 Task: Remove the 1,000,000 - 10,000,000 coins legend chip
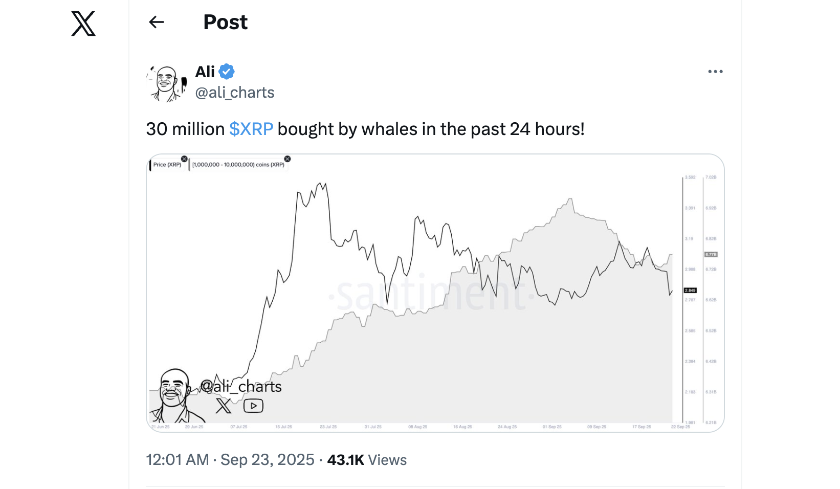tap(288, 159)
